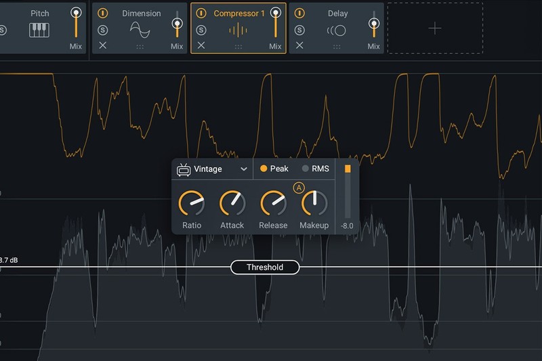Click the Threshold line handle
The height and width of the screenshot is (361, 542).
pos(265,268)
